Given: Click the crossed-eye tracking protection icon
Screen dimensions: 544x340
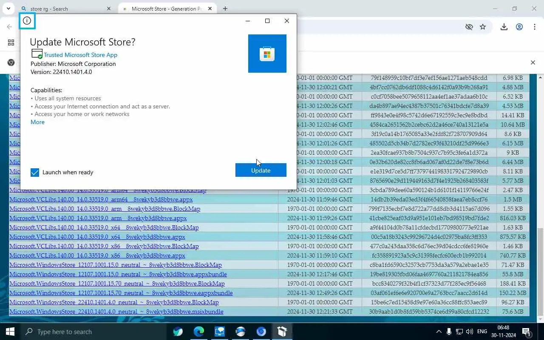Looking at the screenshot, I should [x=469, y=27].
